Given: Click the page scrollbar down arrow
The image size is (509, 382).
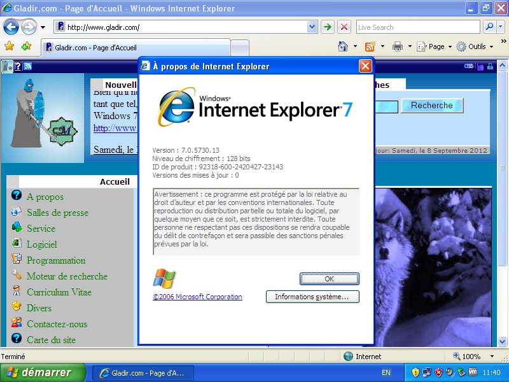Looking at the screenshot, I should pyautogui.click(x=502, y=341).
